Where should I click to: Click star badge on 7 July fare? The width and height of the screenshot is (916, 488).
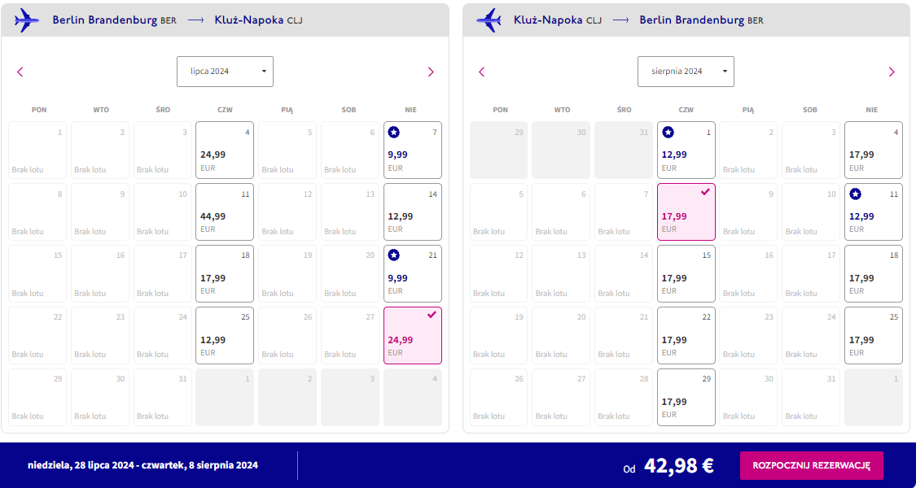coord(394,133)
